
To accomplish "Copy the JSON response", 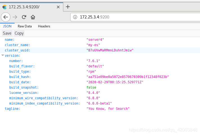I will coord(19,33).
